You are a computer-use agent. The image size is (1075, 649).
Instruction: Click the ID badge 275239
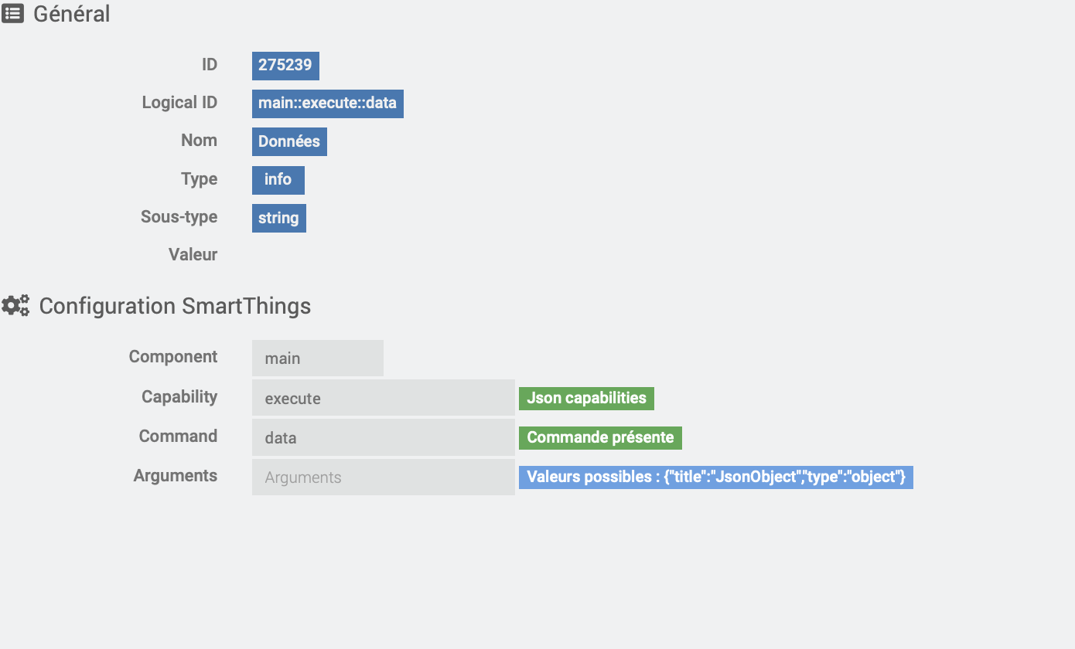coord(285,66)
